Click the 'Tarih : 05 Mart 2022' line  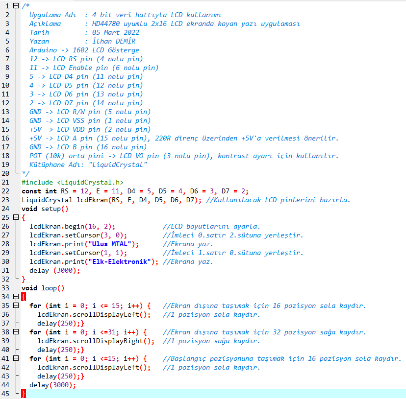pos(84,33)
